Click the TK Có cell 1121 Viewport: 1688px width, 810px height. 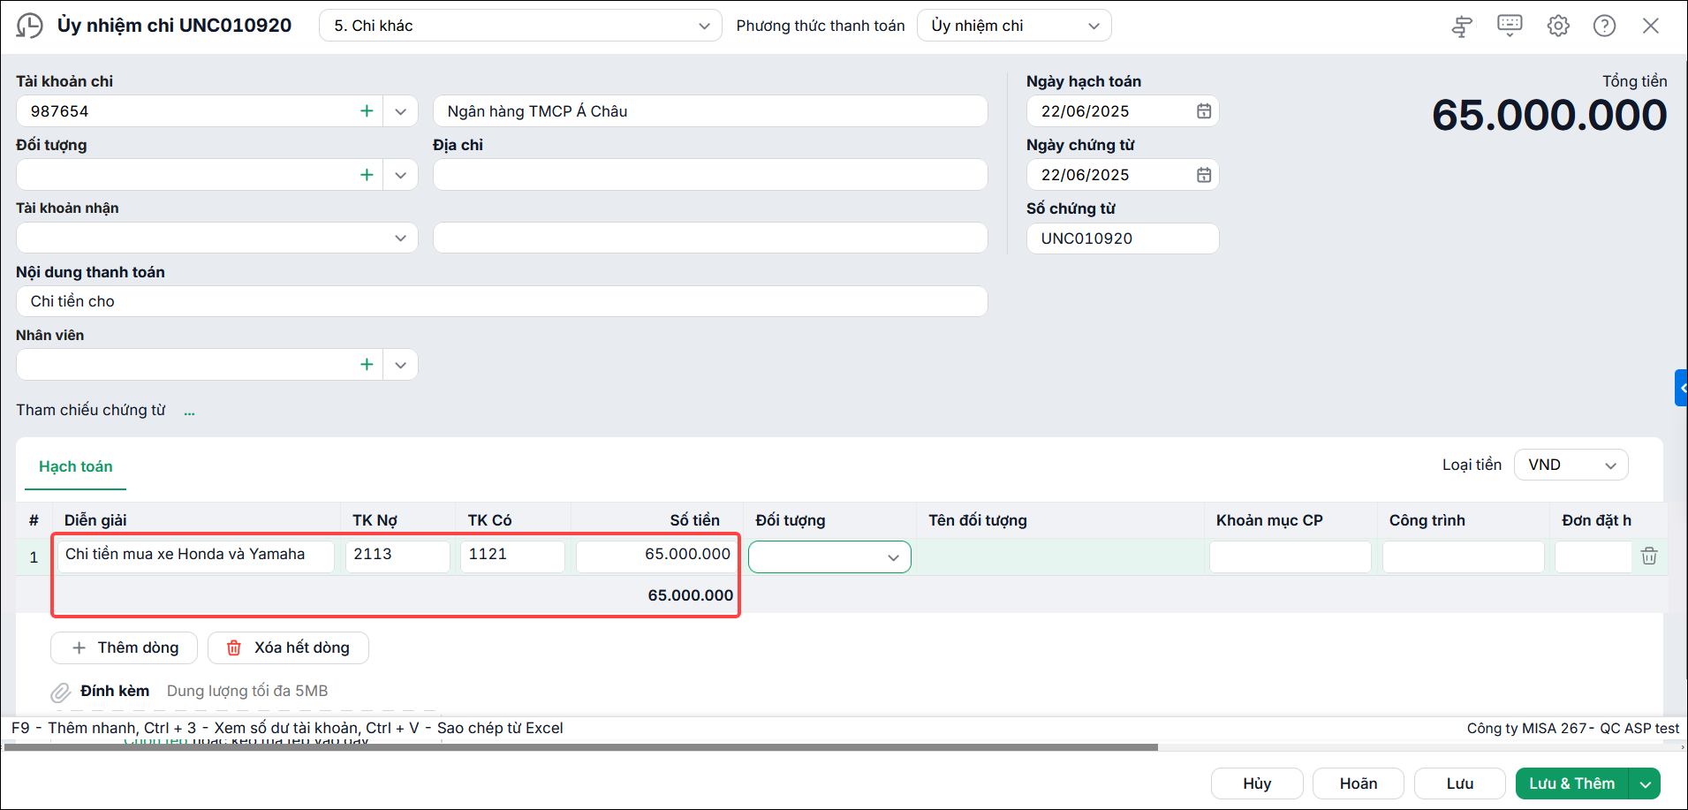pyautogui.click(x=512, y=556)
